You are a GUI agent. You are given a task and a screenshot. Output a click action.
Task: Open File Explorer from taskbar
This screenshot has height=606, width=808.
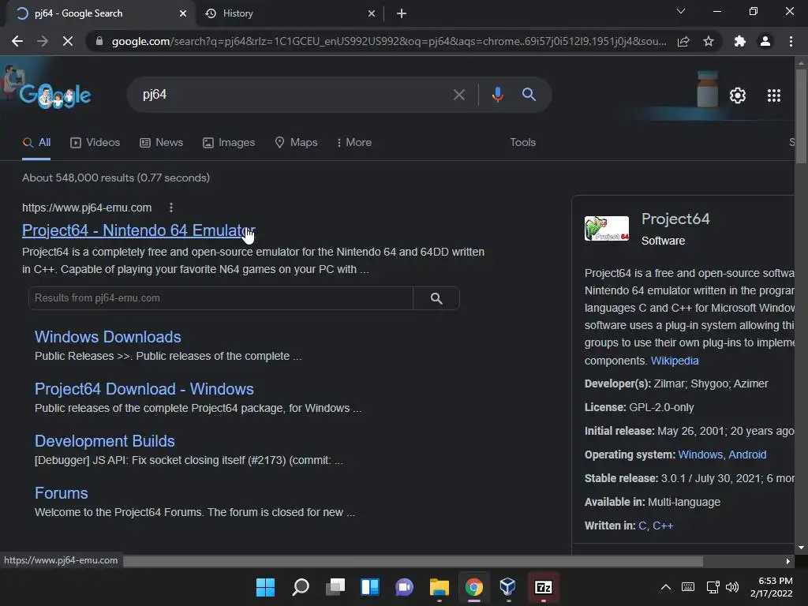439,587
